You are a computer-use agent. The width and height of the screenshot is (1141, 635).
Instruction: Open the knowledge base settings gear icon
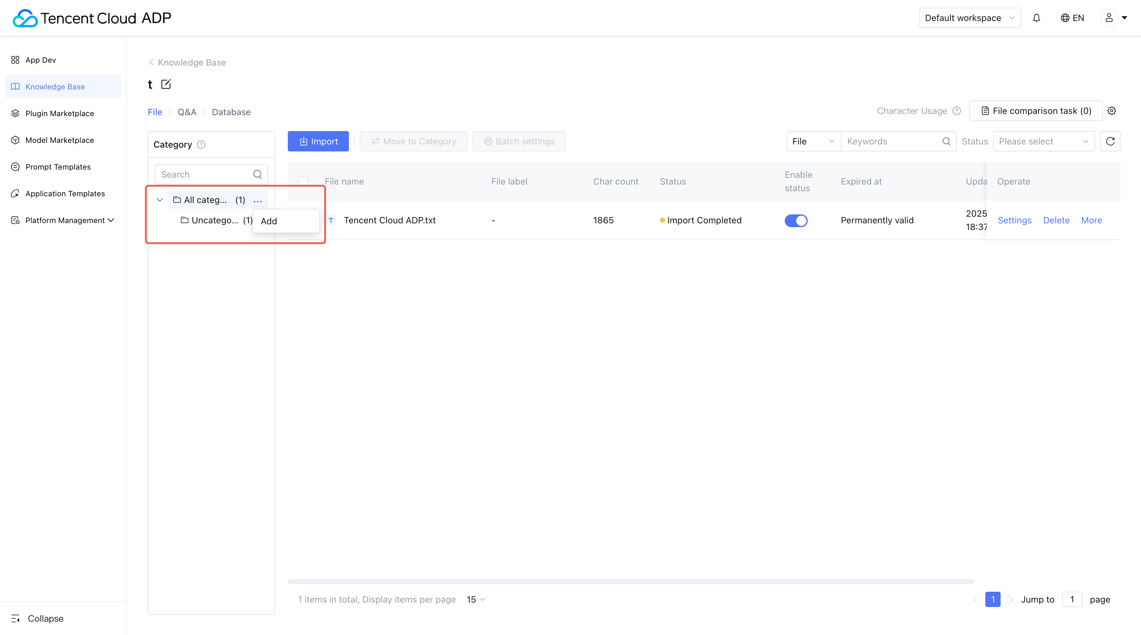click(1112, 111)
